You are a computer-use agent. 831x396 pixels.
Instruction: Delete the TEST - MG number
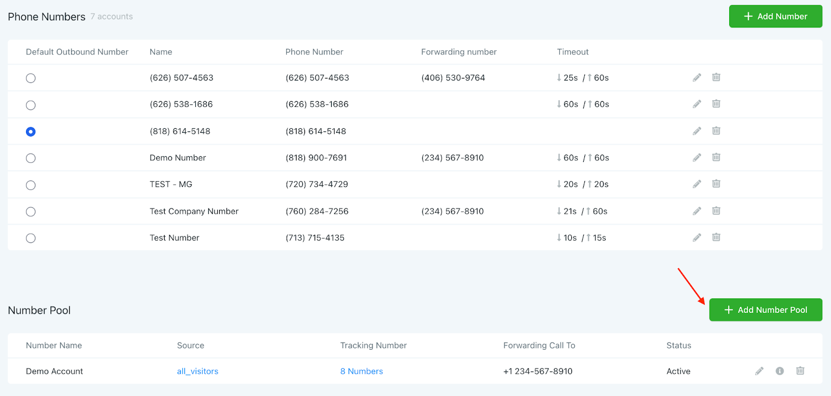point(716,184)
